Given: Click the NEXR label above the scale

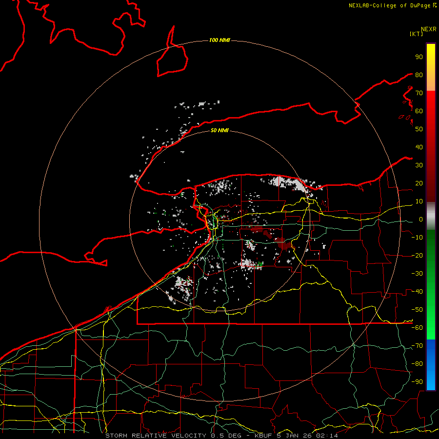Looking at the screenshot, I should click(429, 29).
